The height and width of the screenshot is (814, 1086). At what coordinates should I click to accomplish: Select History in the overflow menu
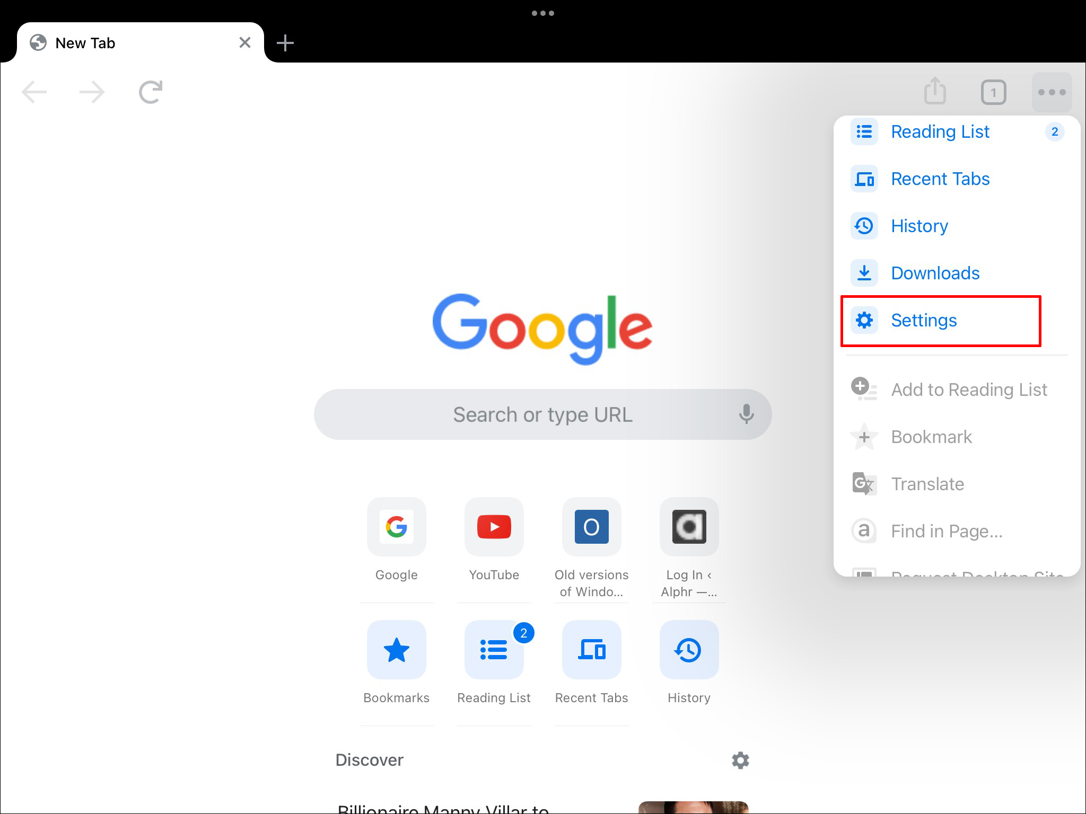point(919,226)
